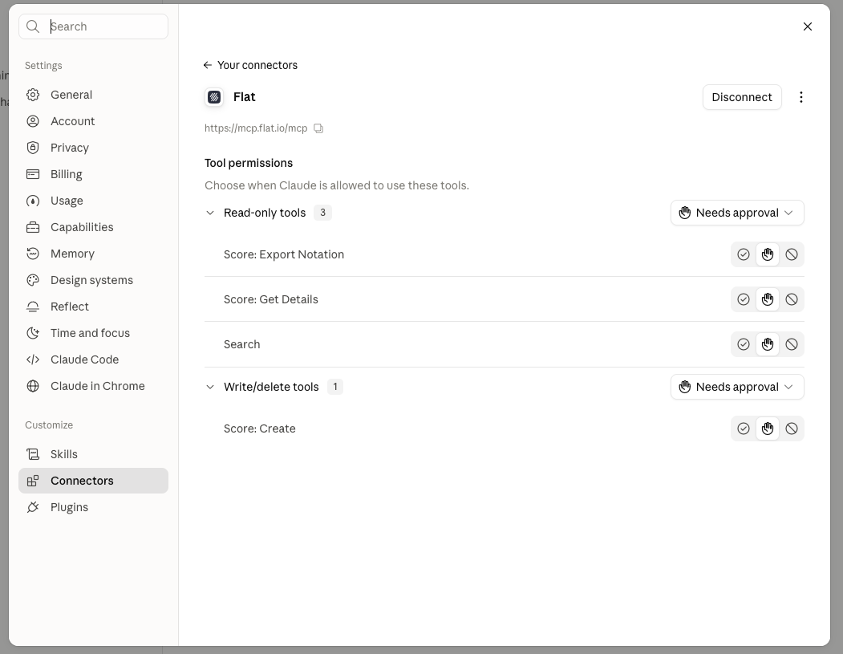Open the three-dot more options menu
The image size is (843, 654).
pyautogui.click(x=801, y=97)
